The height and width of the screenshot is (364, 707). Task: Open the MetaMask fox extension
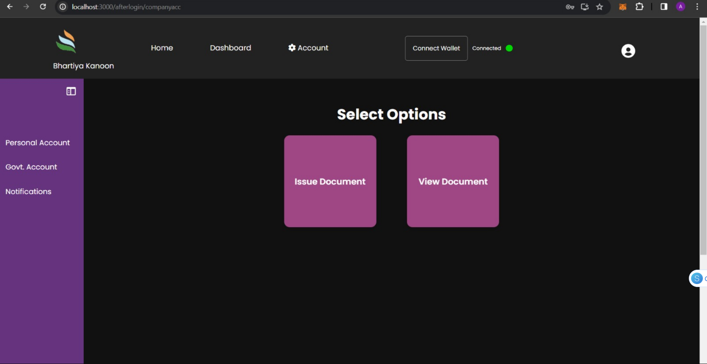tap(623, 7)
